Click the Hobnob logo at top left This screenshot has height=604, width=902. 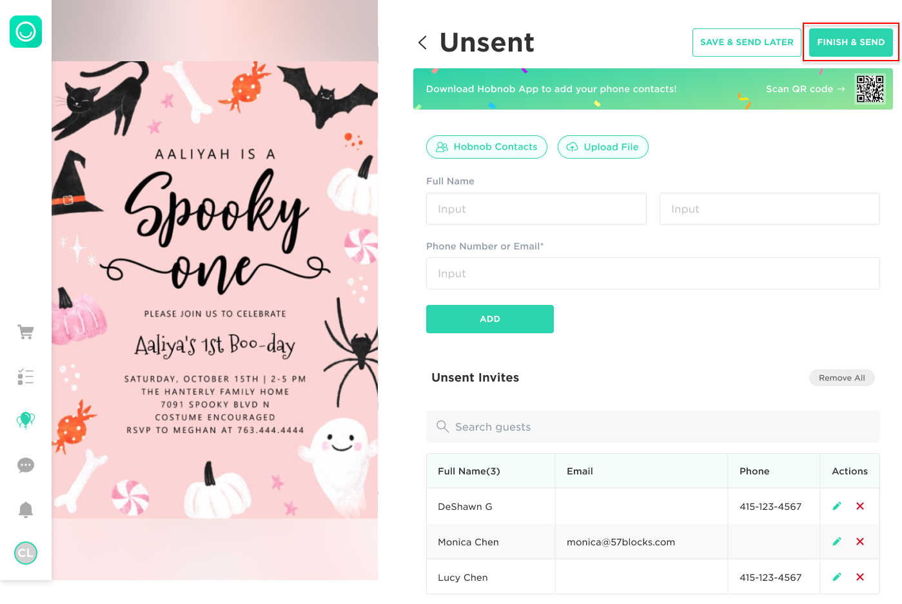[x=26, y=32]
